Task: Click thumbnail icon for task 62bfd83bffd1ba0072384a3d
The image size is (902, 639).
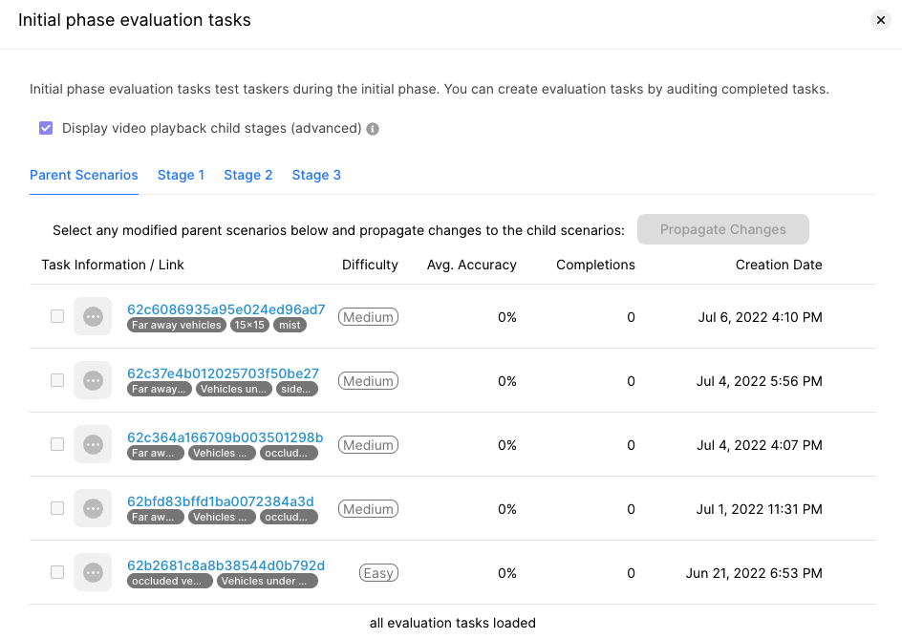Action: (93, 508)
